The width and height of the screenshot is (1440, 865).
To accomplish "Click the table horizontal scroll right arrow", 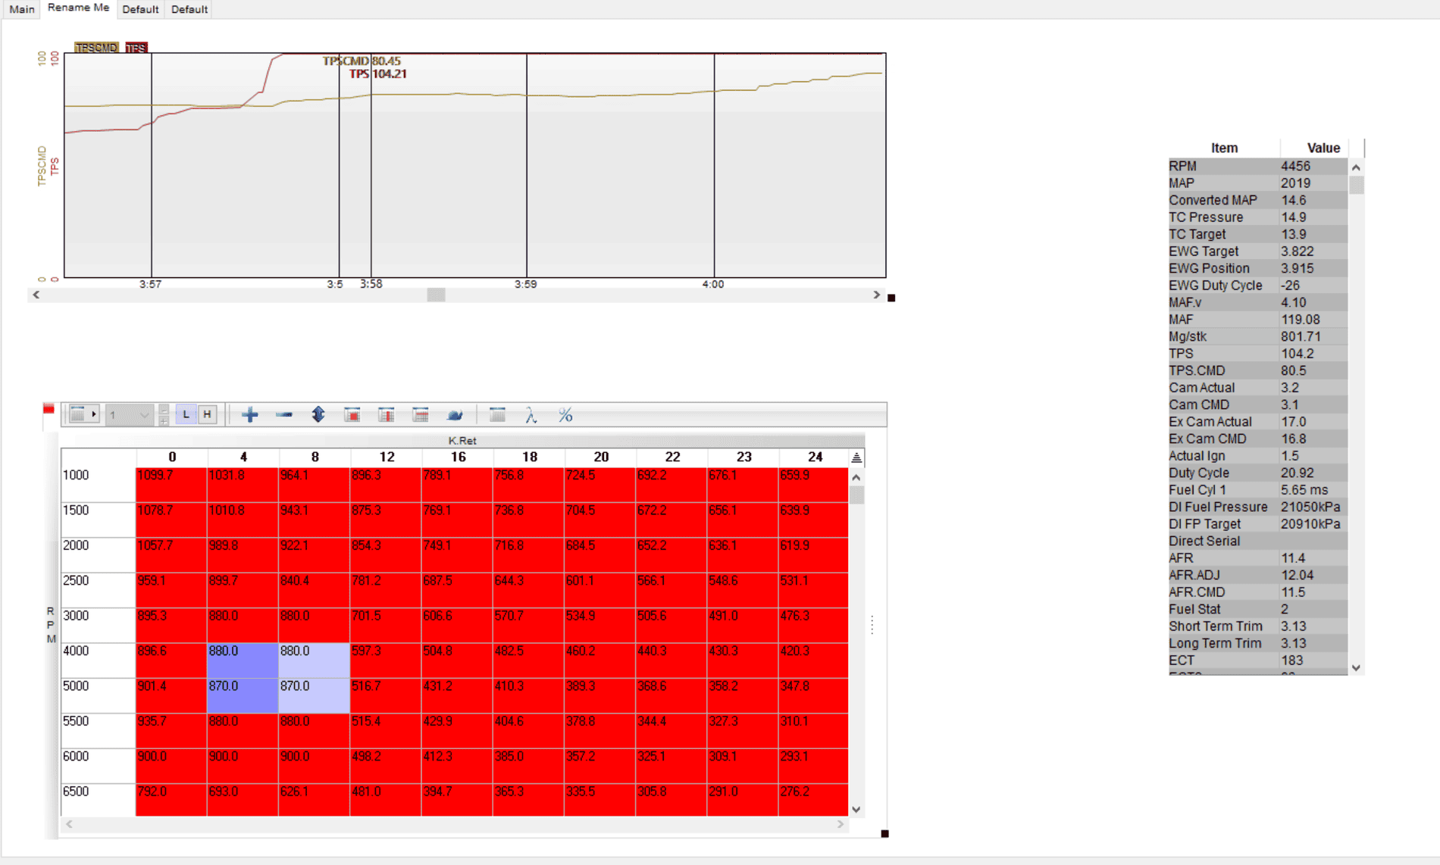I will coord(841,824).
